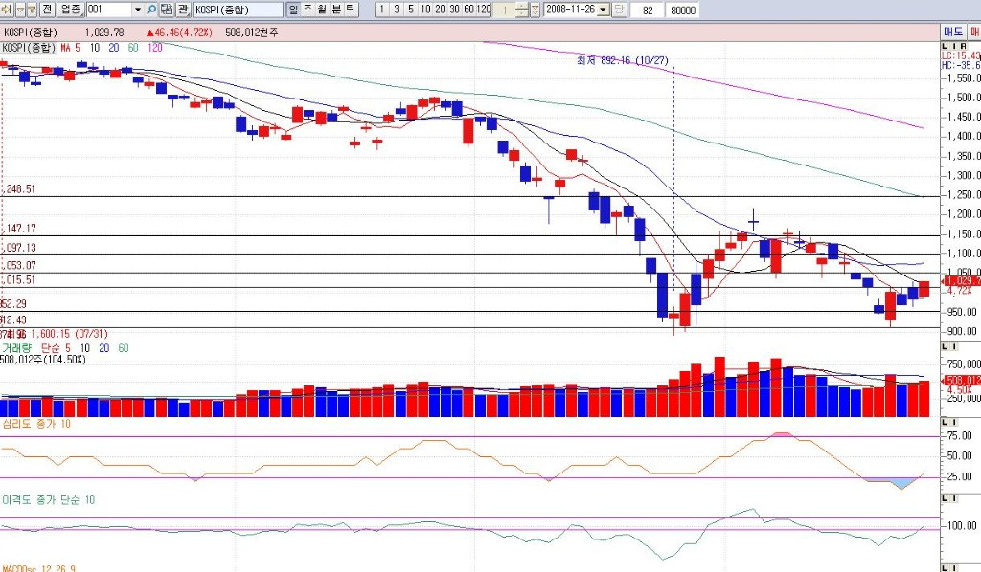
Task: Select the '분' minute chart tab
Action: point(337,10)
